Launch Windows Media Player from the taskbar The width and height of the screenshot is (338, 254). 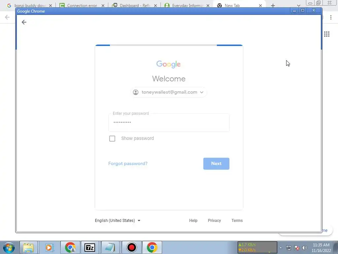[x=49, y=247]
